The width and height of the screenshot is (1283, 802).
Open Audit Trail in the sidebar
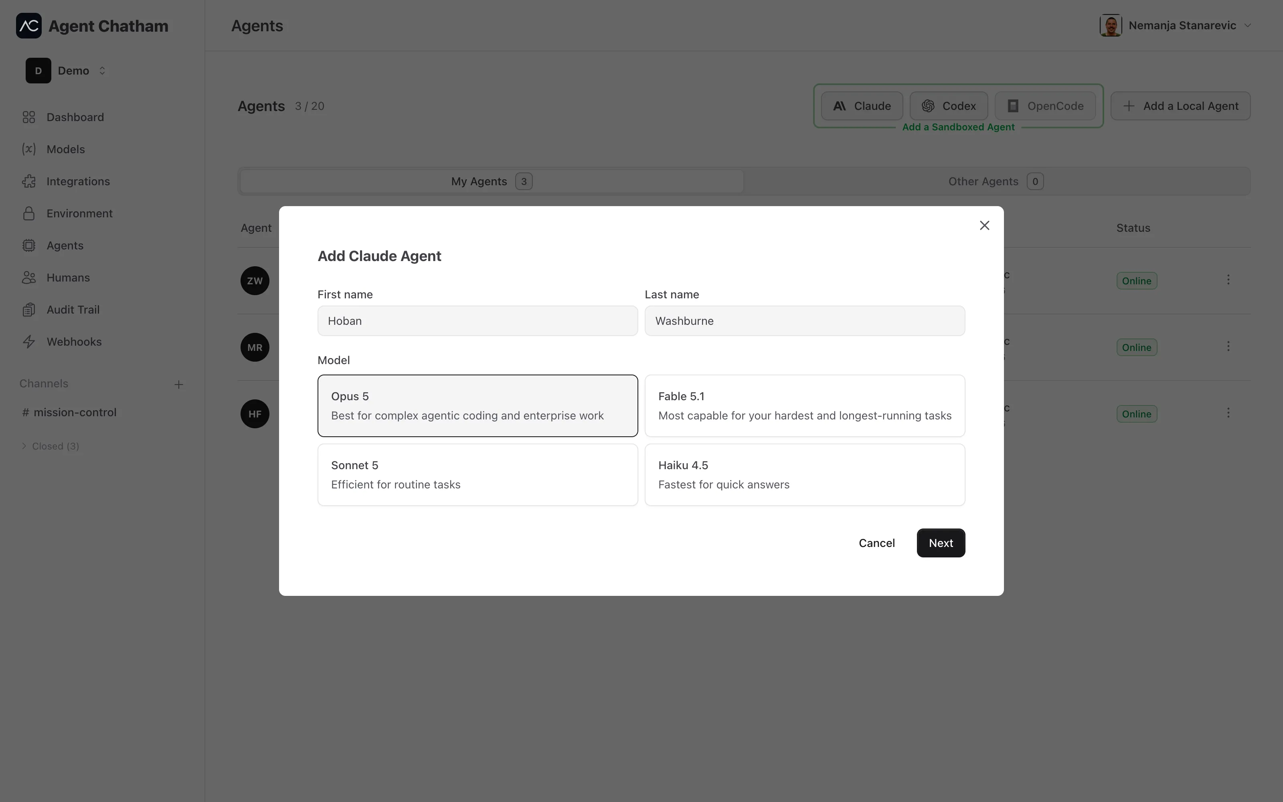pyautogui.click(x=73, y=310)
